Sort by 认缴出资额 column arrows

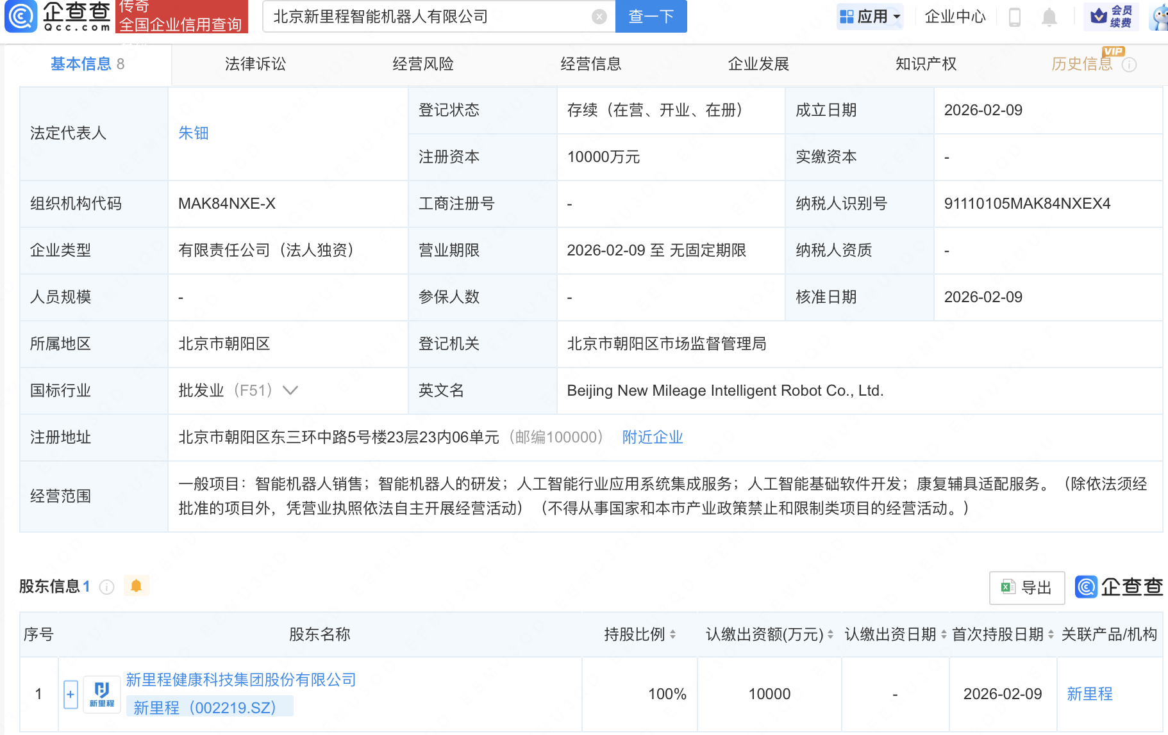[x=830, y=634]
